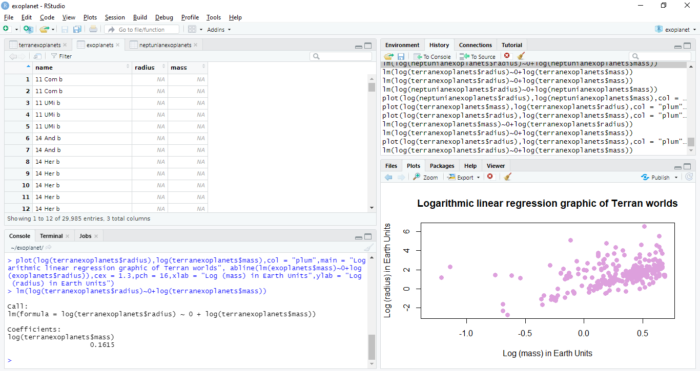
Task: Open the plot Zoom viewer
Action: 425,177
